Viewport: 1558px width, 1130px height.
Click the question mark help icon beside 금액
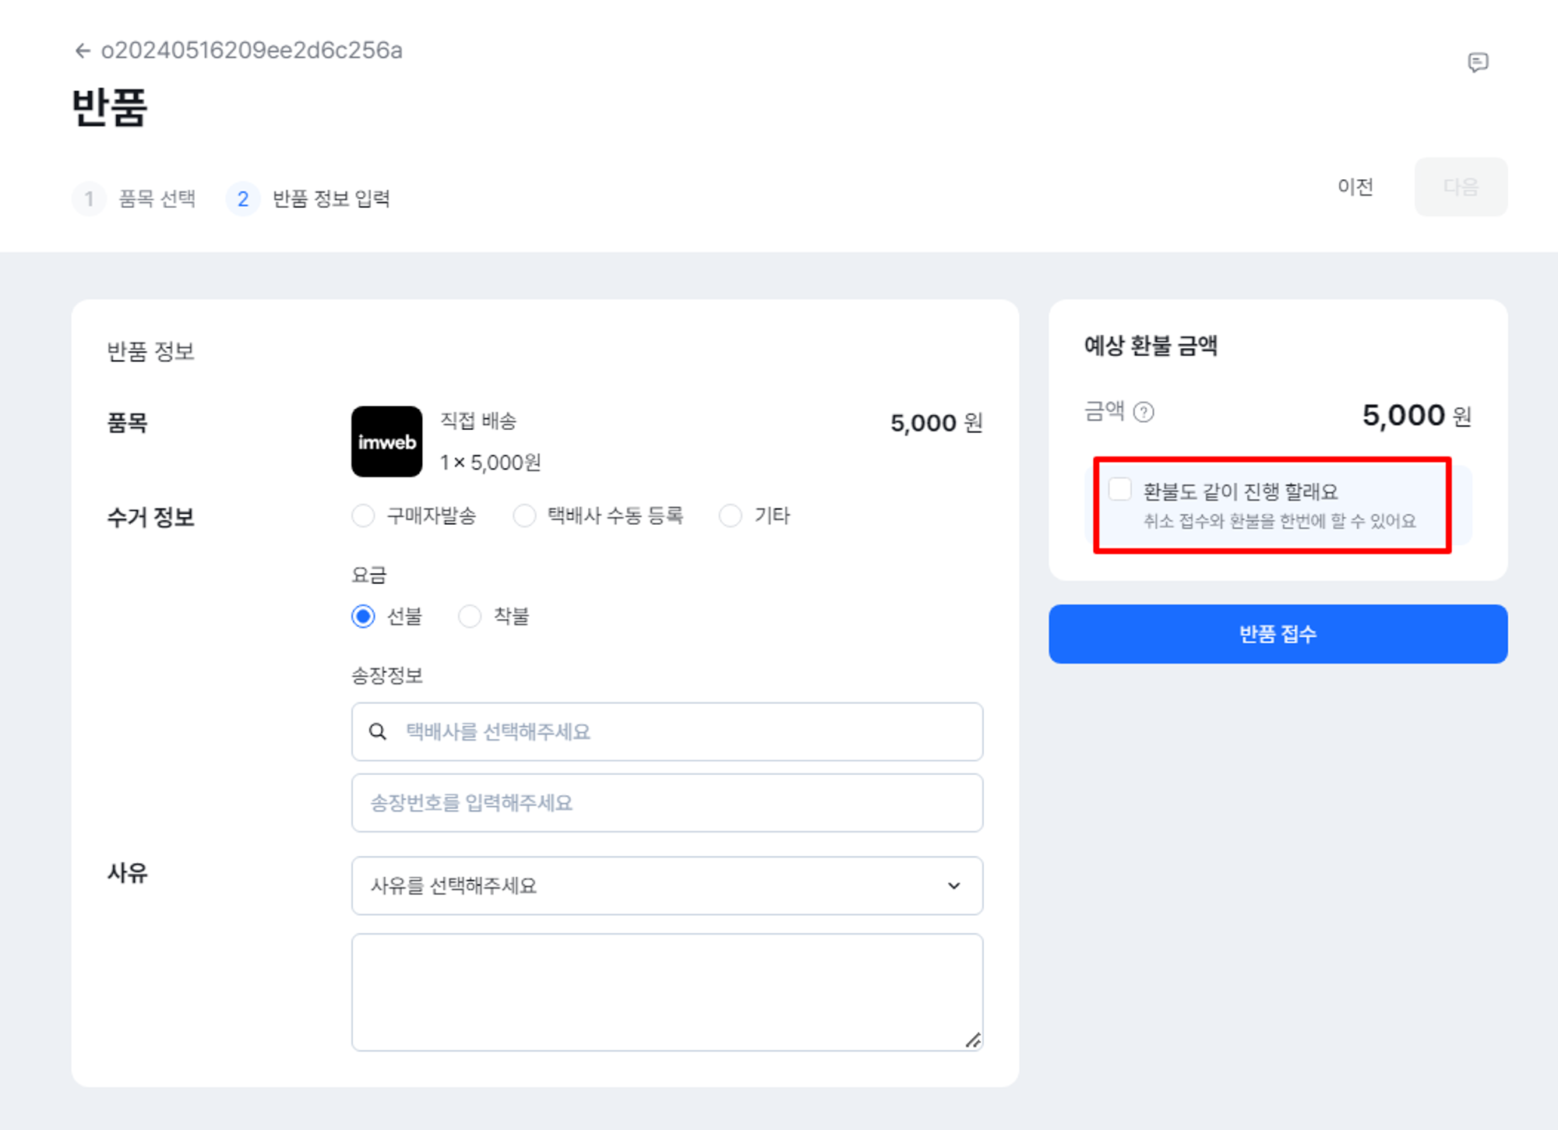tap(1143, 412)
